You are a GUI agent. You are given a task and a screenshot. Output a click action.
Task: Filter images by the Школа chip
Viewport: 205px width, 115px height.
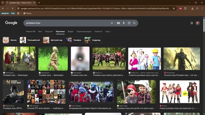[x=11, y=40]
